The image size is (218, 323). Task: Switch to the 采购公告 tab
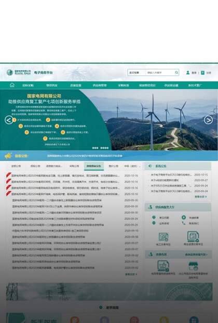tap(74, 166)
